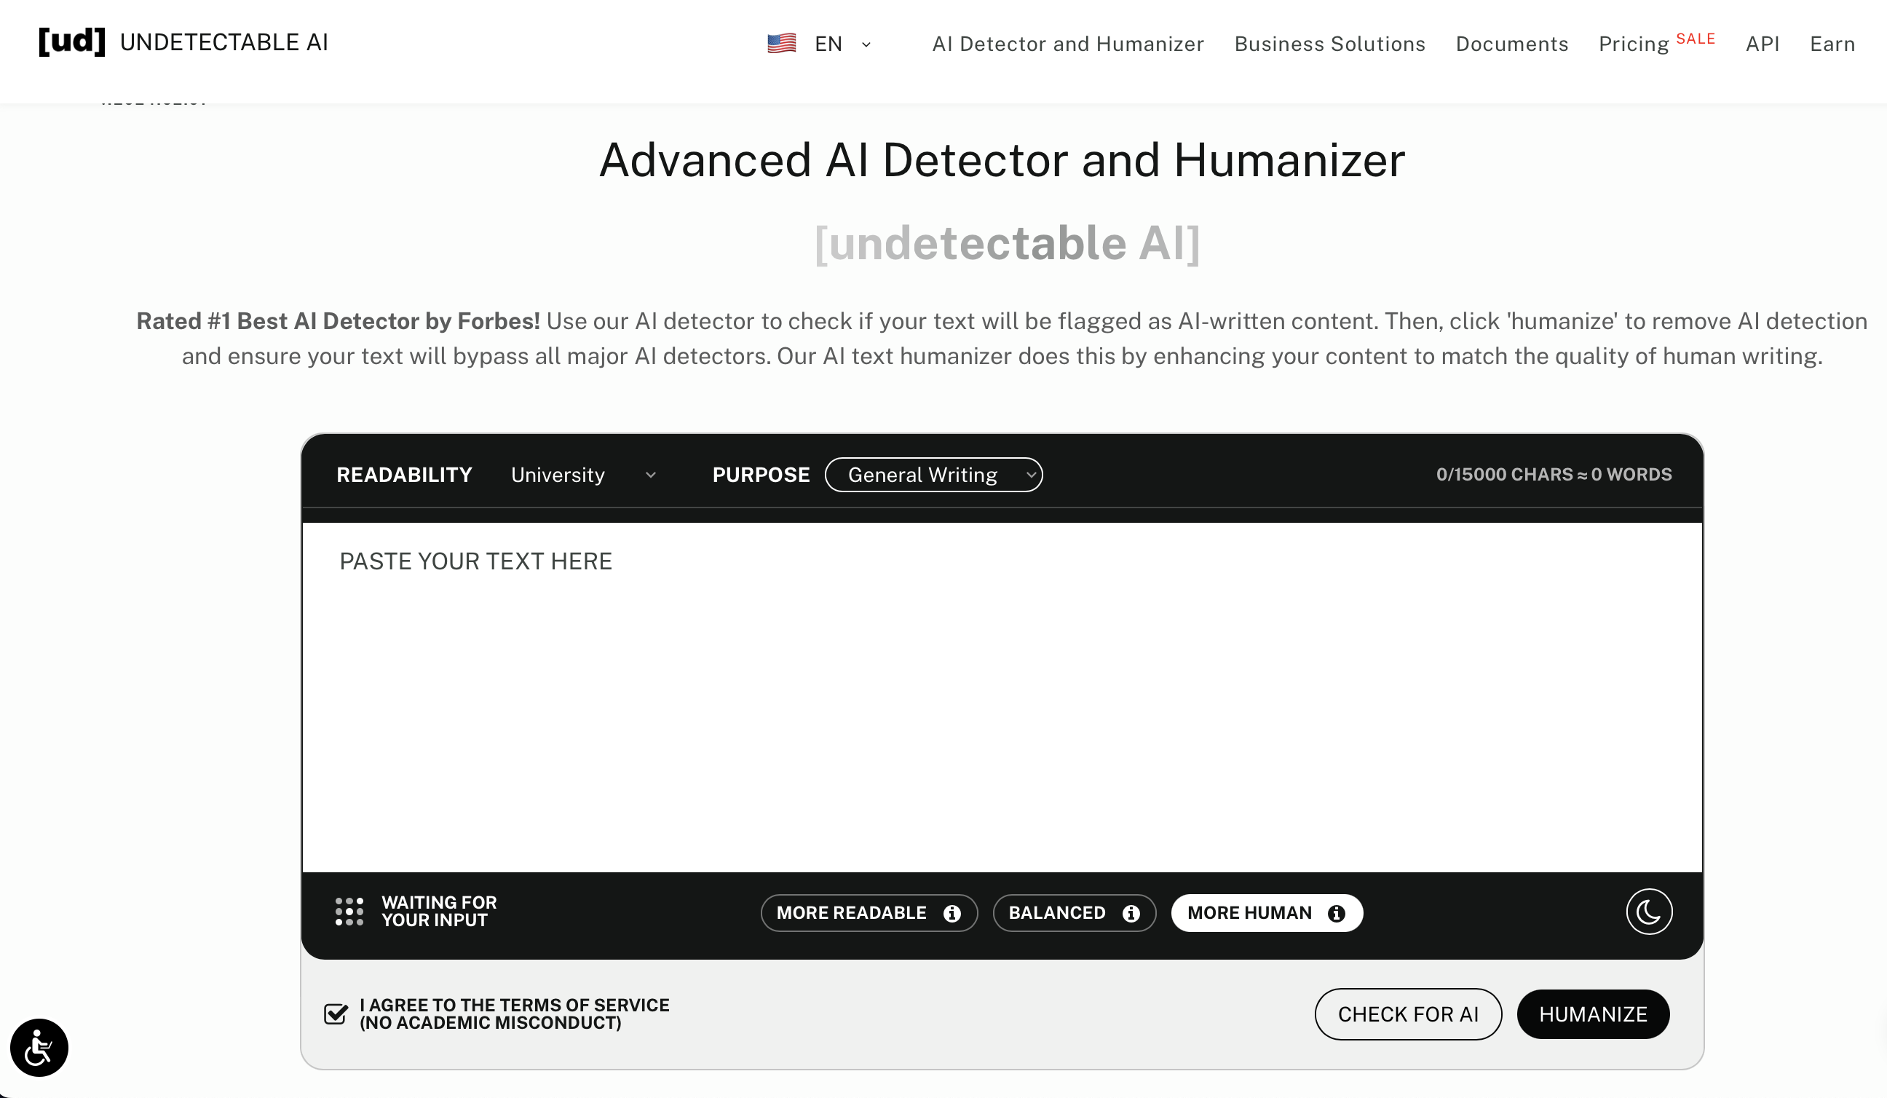Viewport: 1887px width, 1098px height.
Task: Open the Business Solutions menu item
Action: coord(1330,44)
